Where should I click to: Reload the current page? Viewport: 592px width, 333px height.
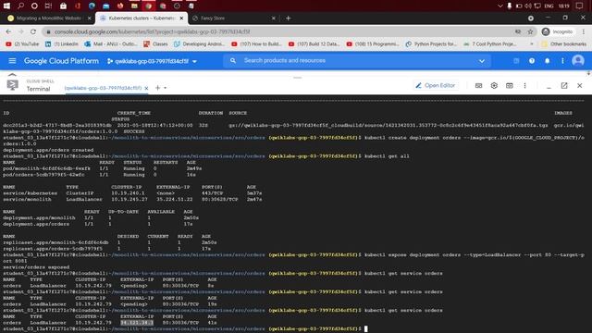click(33, 31)
